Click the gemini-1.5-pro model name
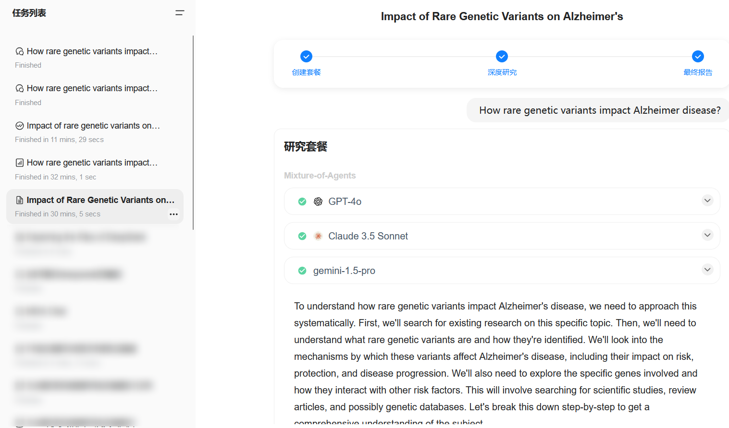The width and height of the screenshot is (729, 428). click(344, 271)
